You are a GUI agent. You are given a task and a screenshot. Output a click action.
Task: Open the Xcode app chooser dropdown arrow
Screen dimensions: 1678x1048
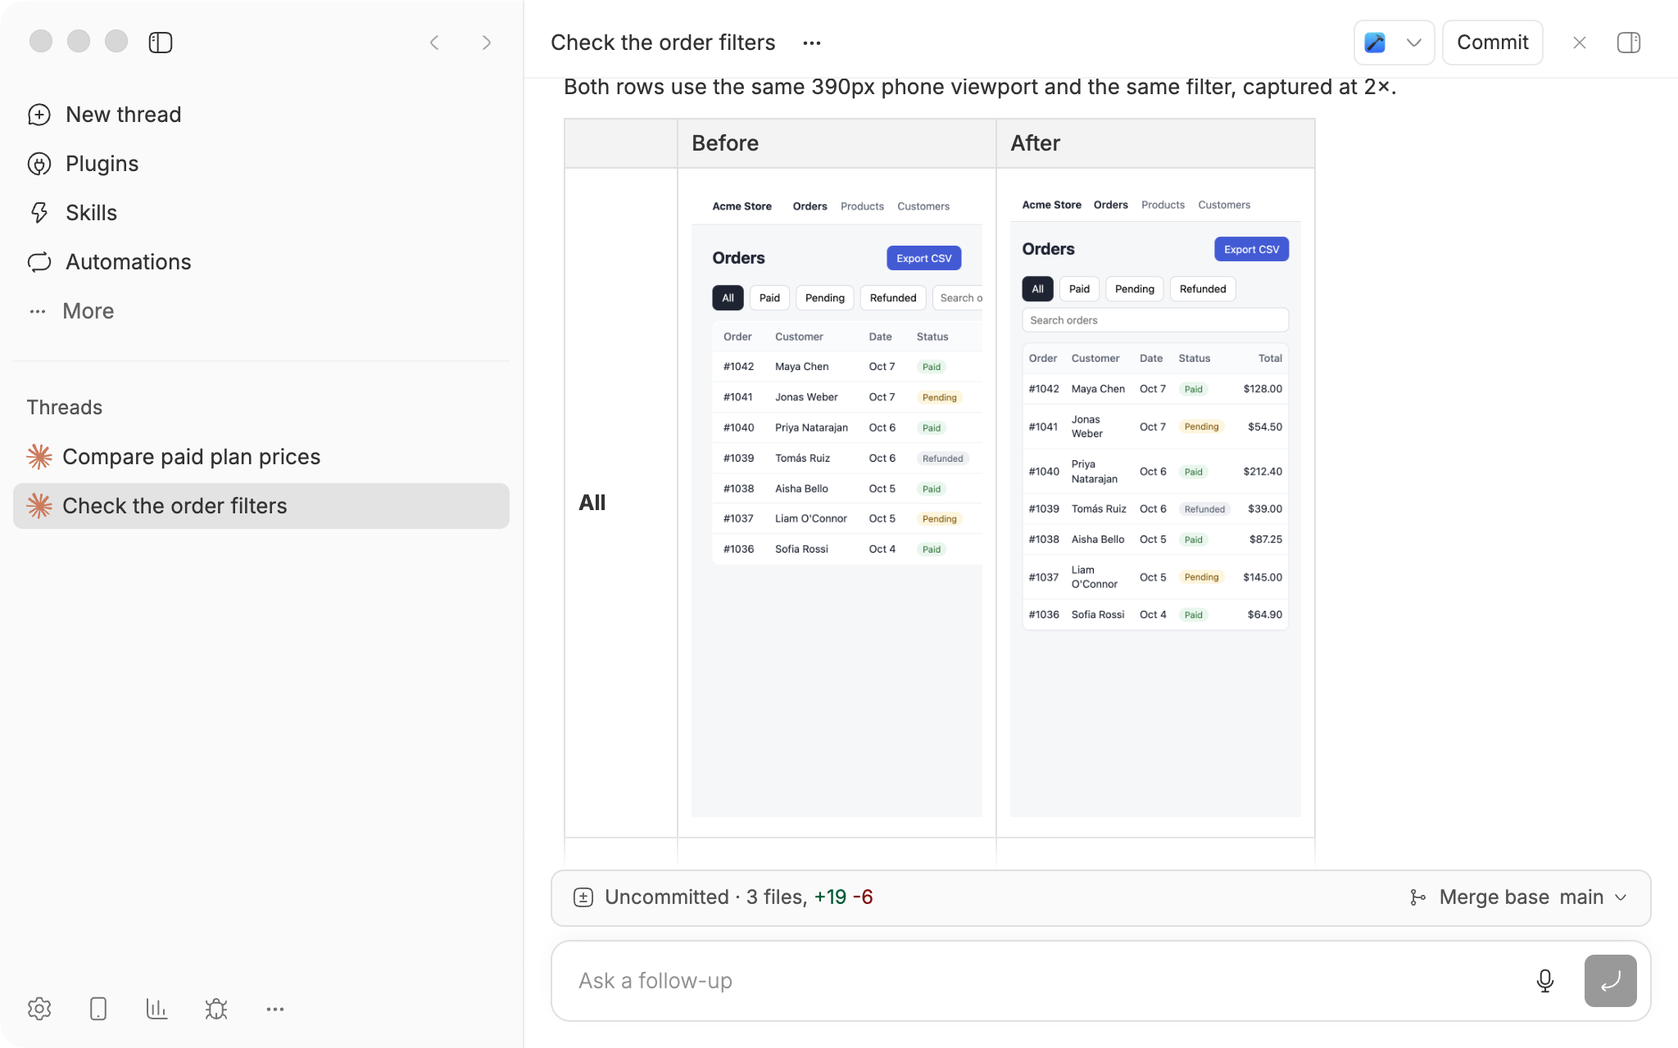tap(1414, 43)
